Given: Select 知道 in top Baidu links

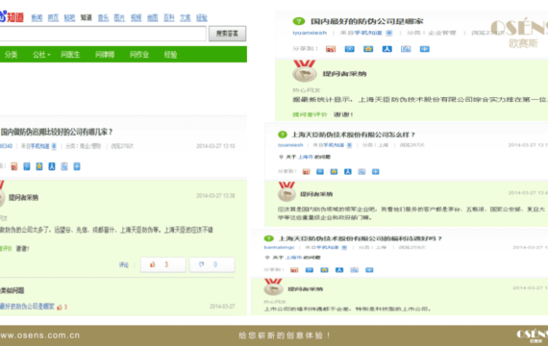Looking at the screenshot, I should pyautogui.click(x=86, y=18).
